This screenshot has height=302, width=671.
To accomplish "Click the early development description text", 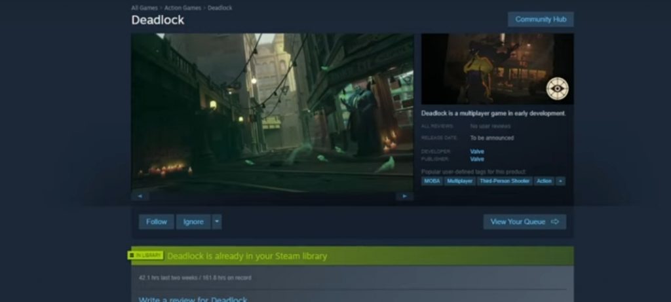I will tap(493, 113).
